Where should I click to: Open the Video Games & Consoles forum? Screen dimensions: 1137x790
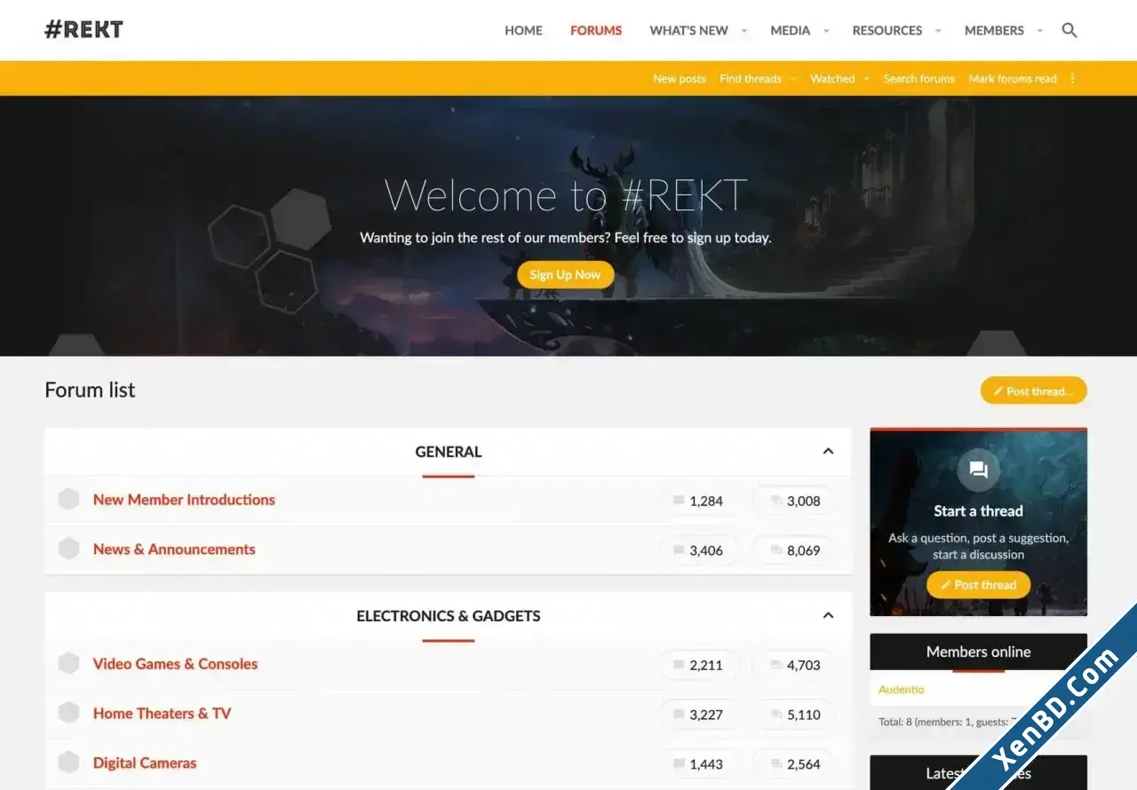[x=175, y=664]
